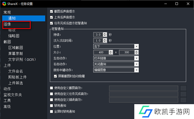194x119 pixels.
Task: Increase the 淡入淡出时间 value
Action: tap(105, 39)
